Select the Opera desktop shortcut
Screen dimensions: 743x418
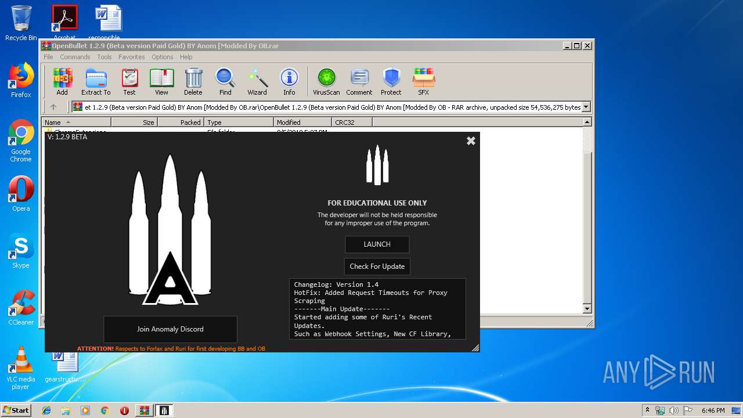[21, 194]
